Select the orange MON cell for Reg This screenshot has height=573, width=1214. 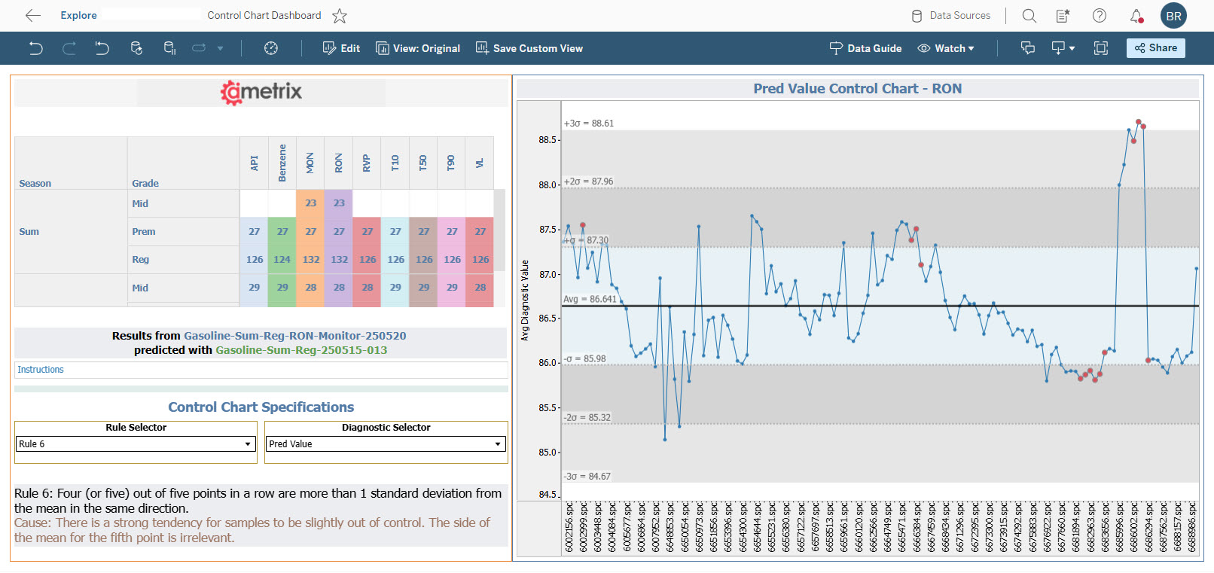click(310, 260)
